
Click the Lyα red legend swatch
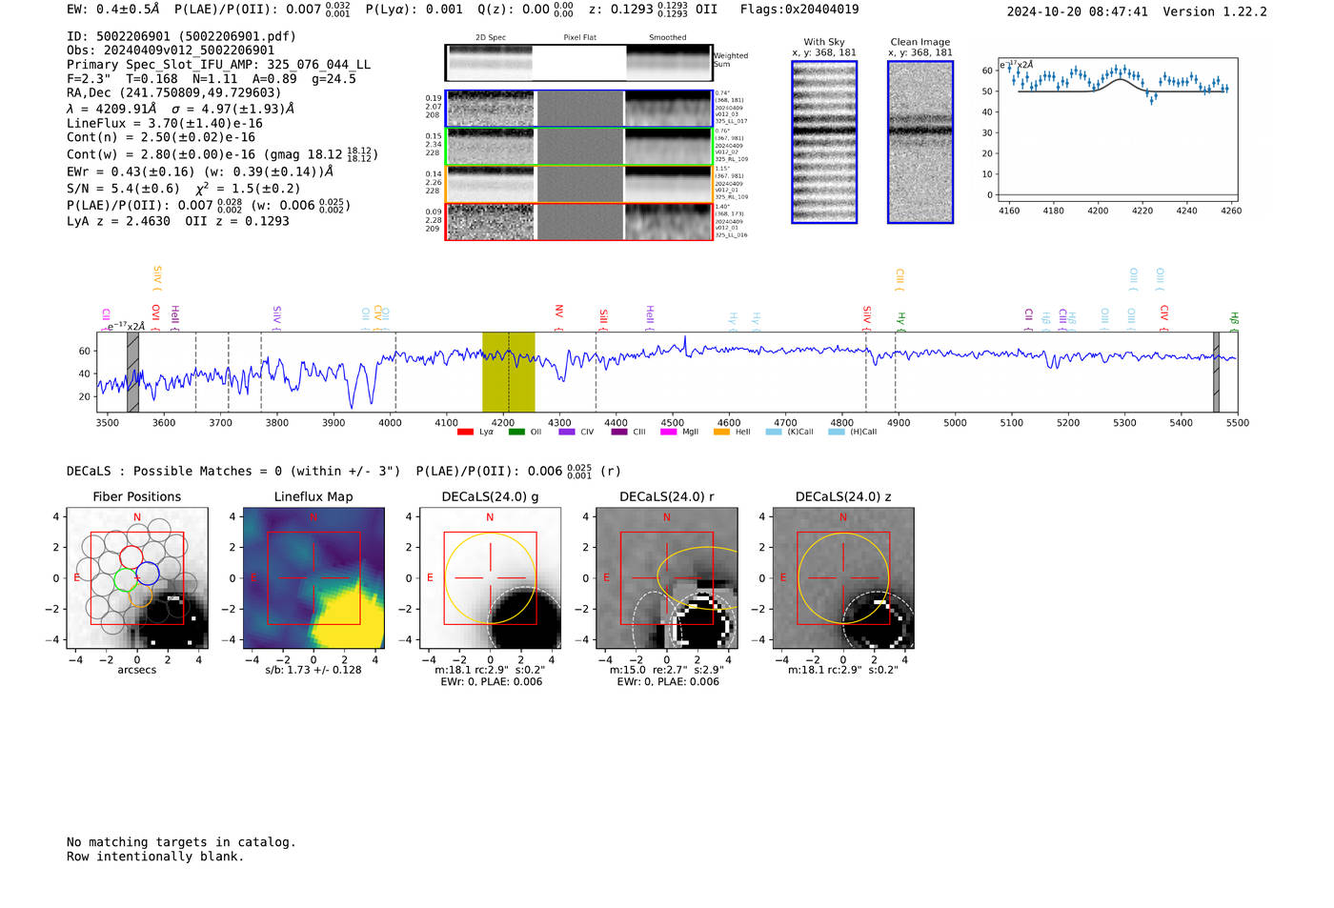tap(465, 432)
